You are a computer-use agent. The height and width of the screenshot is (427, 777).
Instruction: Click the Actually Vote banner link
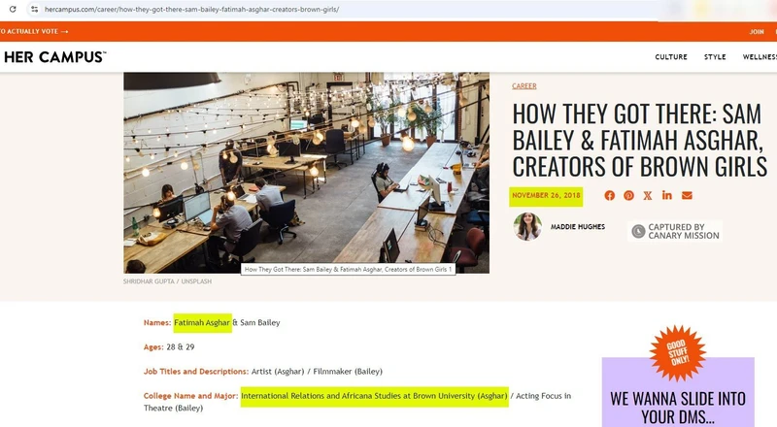pyautogui.click(x=35, y=32)
